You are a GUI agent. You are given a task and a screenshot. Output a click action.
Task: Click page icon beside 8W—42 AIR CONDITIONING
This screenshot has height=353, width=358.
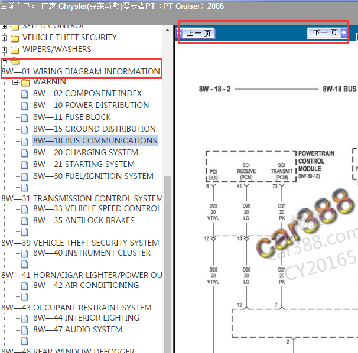[x=25, y=286]
